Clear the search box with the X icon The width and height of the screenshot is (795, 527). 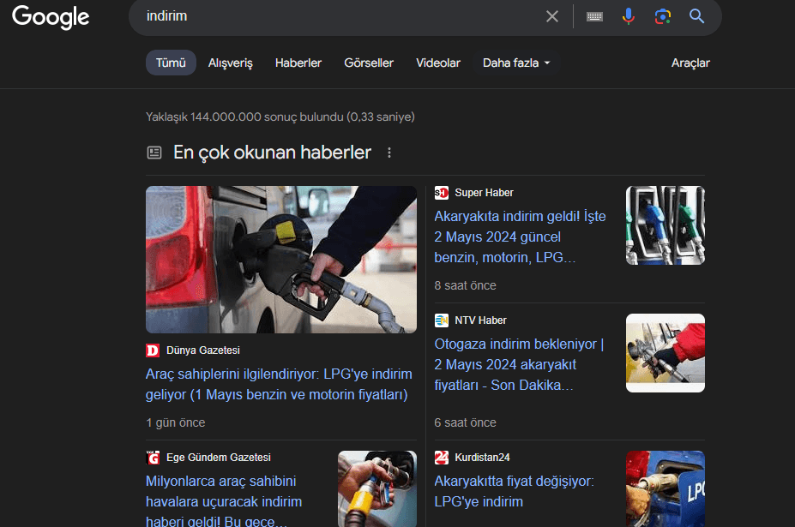552,16
